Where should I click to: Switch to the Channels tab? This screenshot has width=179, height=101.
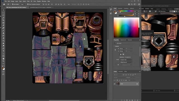pyautogui.click(x=121, y=72)
